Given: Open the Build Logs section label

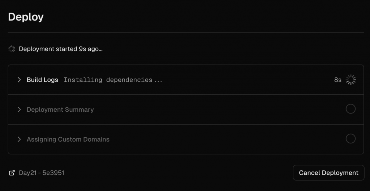Looking at the screenshot, I should [x=42, y=80].
